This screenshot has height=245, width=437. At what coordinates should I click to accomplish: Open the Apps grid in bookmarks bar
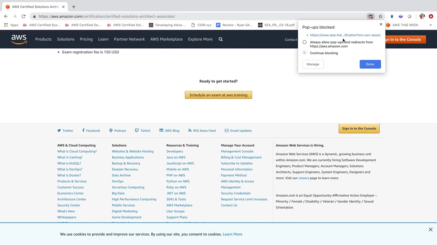click(11, 25)
